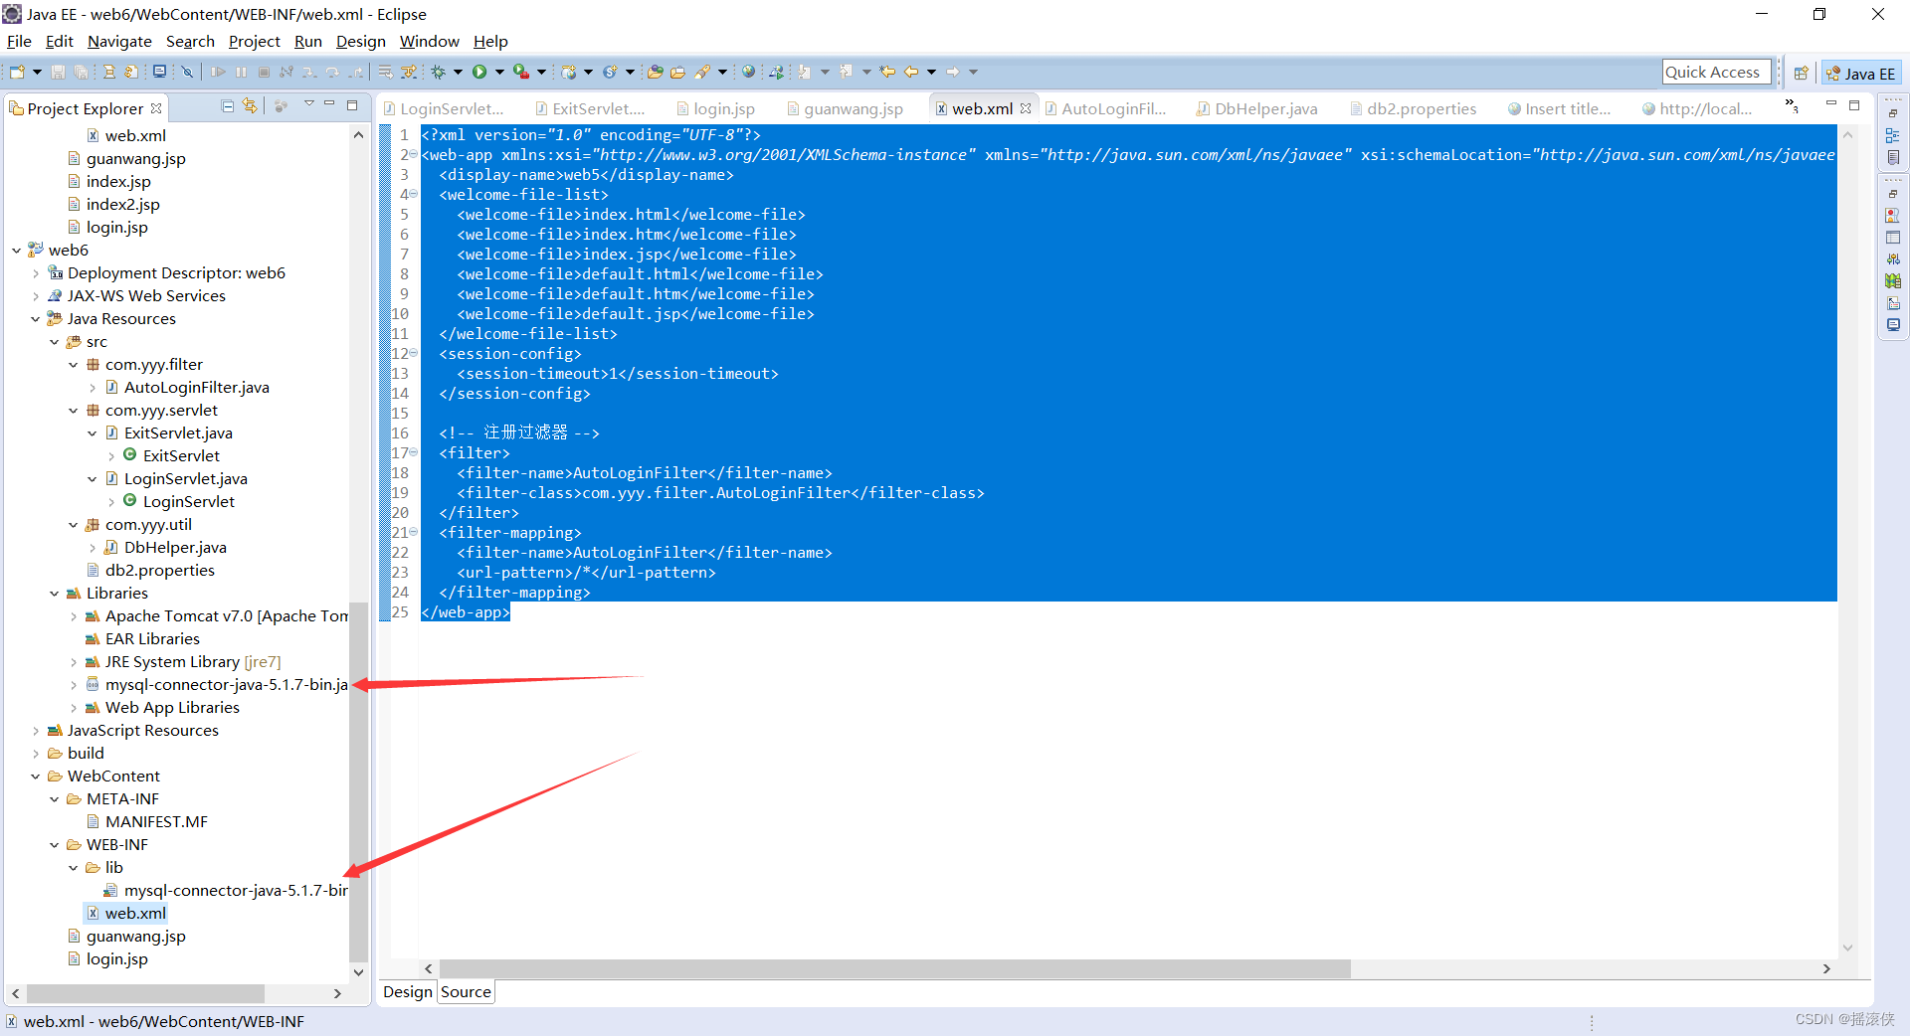
Task: Toggle fold marker at line 21 filter-mapping
Action: tap(413, 532)
